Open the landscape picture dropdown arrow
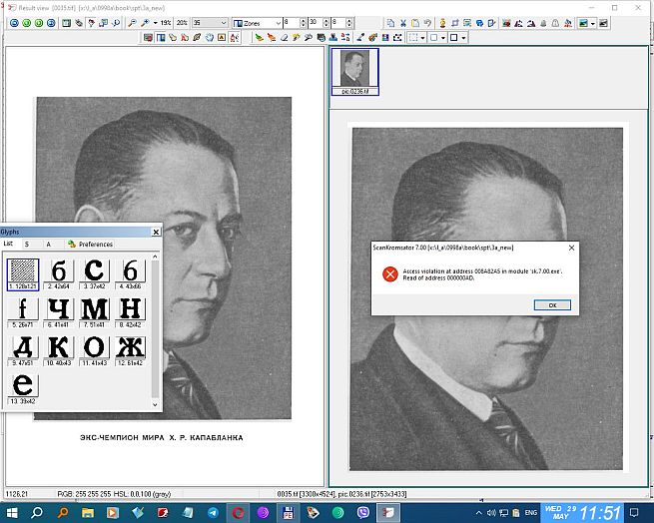 (x=593, y=23)
